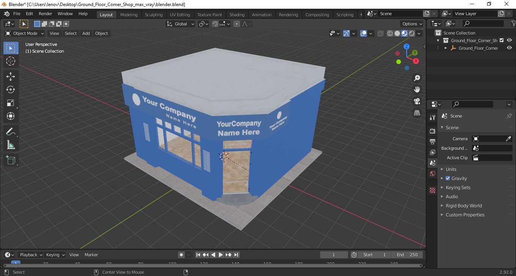Expand the Keying Sets panel
Viewport: 516px width, 276px height.
pos(458,188)
